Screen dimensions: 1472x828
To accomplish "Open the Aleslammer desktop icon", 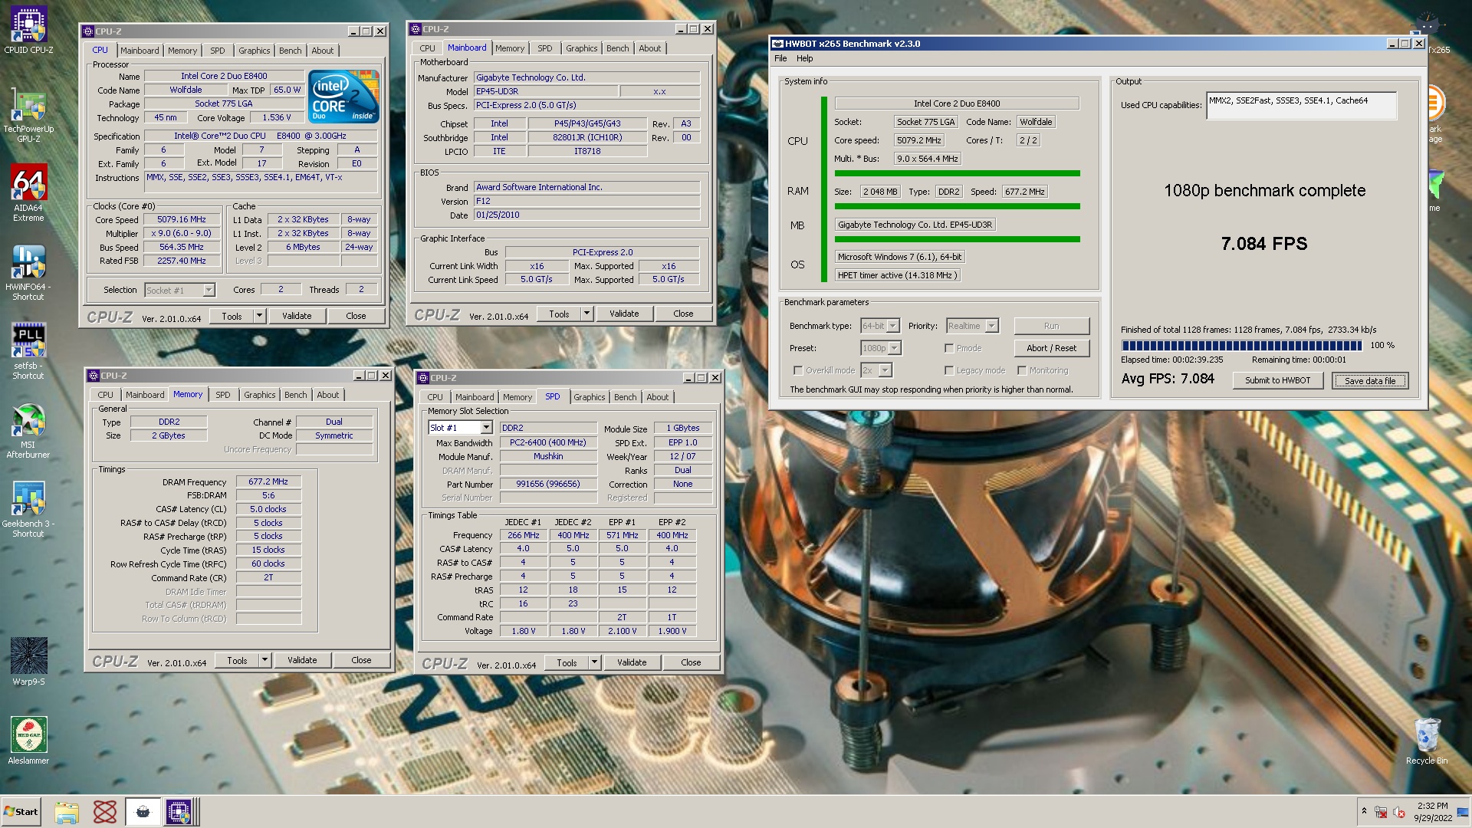I will pyautogui.click(x=28, y=741).
